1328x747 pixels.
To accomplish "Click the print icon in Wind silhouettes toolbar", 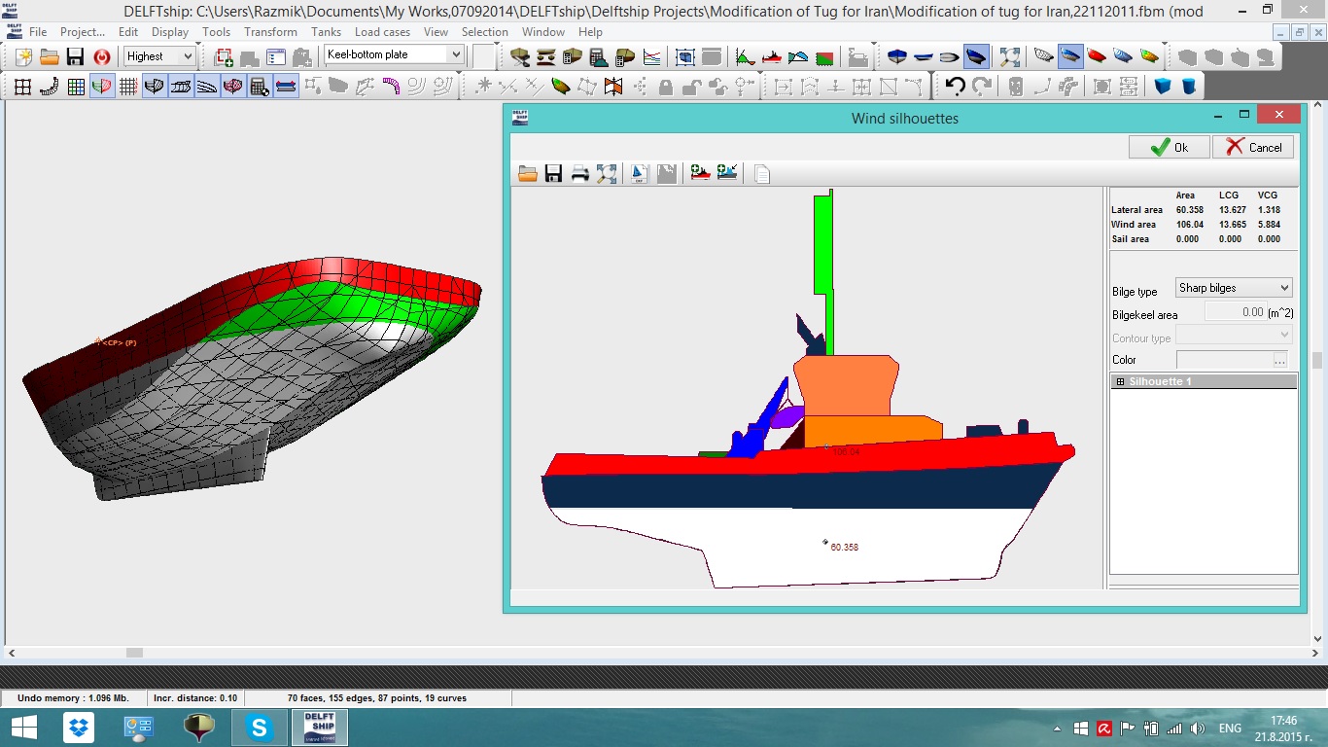I will [x=580, y=174].
